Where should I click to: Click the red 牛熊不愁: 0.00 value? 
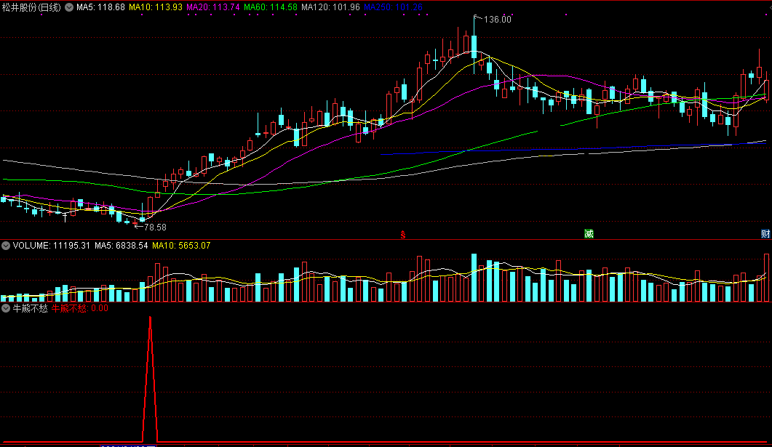[x=80, y=308]
